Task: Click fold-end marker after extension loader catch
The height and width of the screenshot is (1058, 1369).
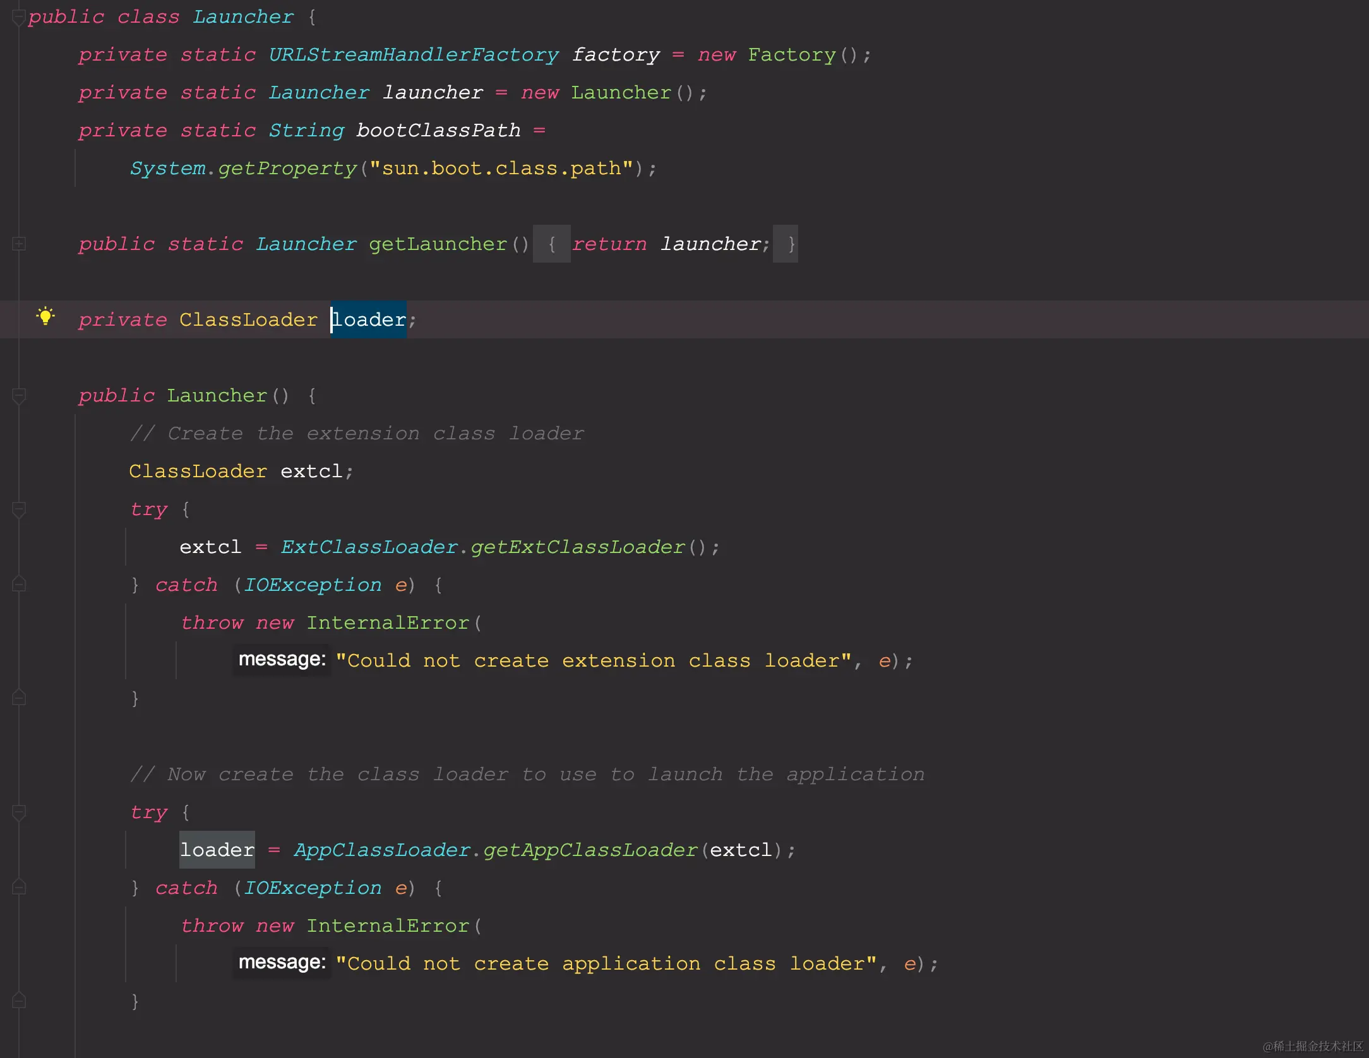Action: tap(19, 698)
